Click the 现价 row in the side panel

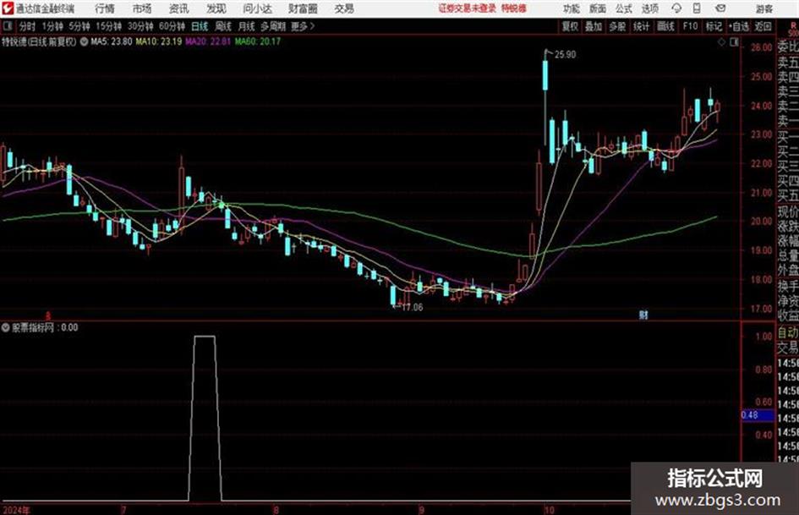788,211
